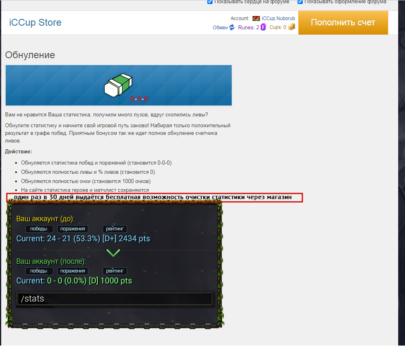Click the Ваш аккаунт (после) label
The height and width of the screenshot is (358, 405).
click(51, 261)
